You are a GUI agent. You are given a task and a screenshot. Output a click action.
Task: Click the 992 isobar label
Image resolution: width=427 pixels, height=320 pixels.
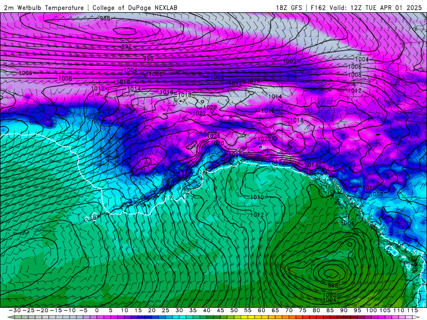click(x=126, y=46)
